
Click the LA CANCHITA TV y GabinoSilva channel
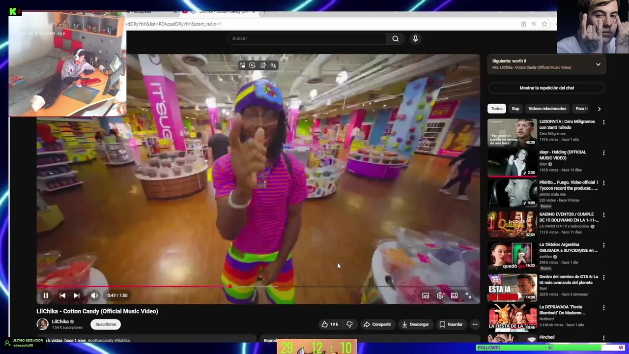[x=565, y=226]
